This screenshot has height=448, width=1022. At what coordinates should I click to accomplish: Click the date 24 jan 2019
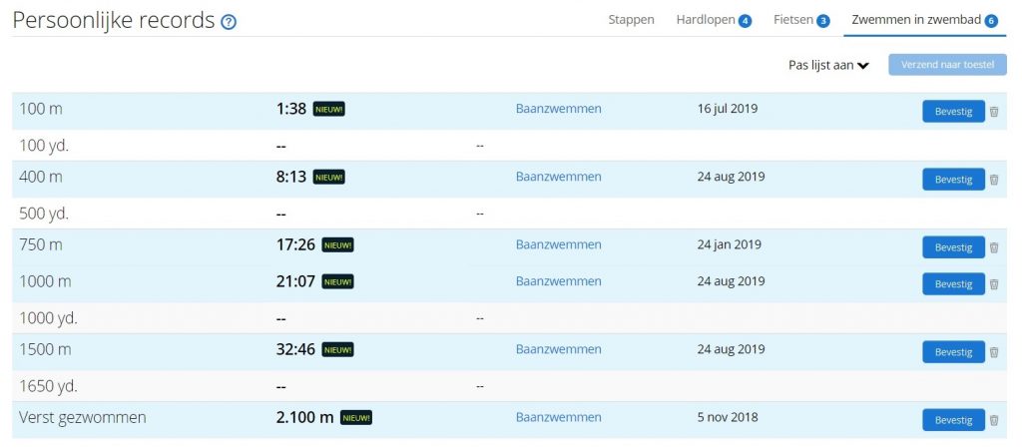pyautogui.click(x=730, y=244)
